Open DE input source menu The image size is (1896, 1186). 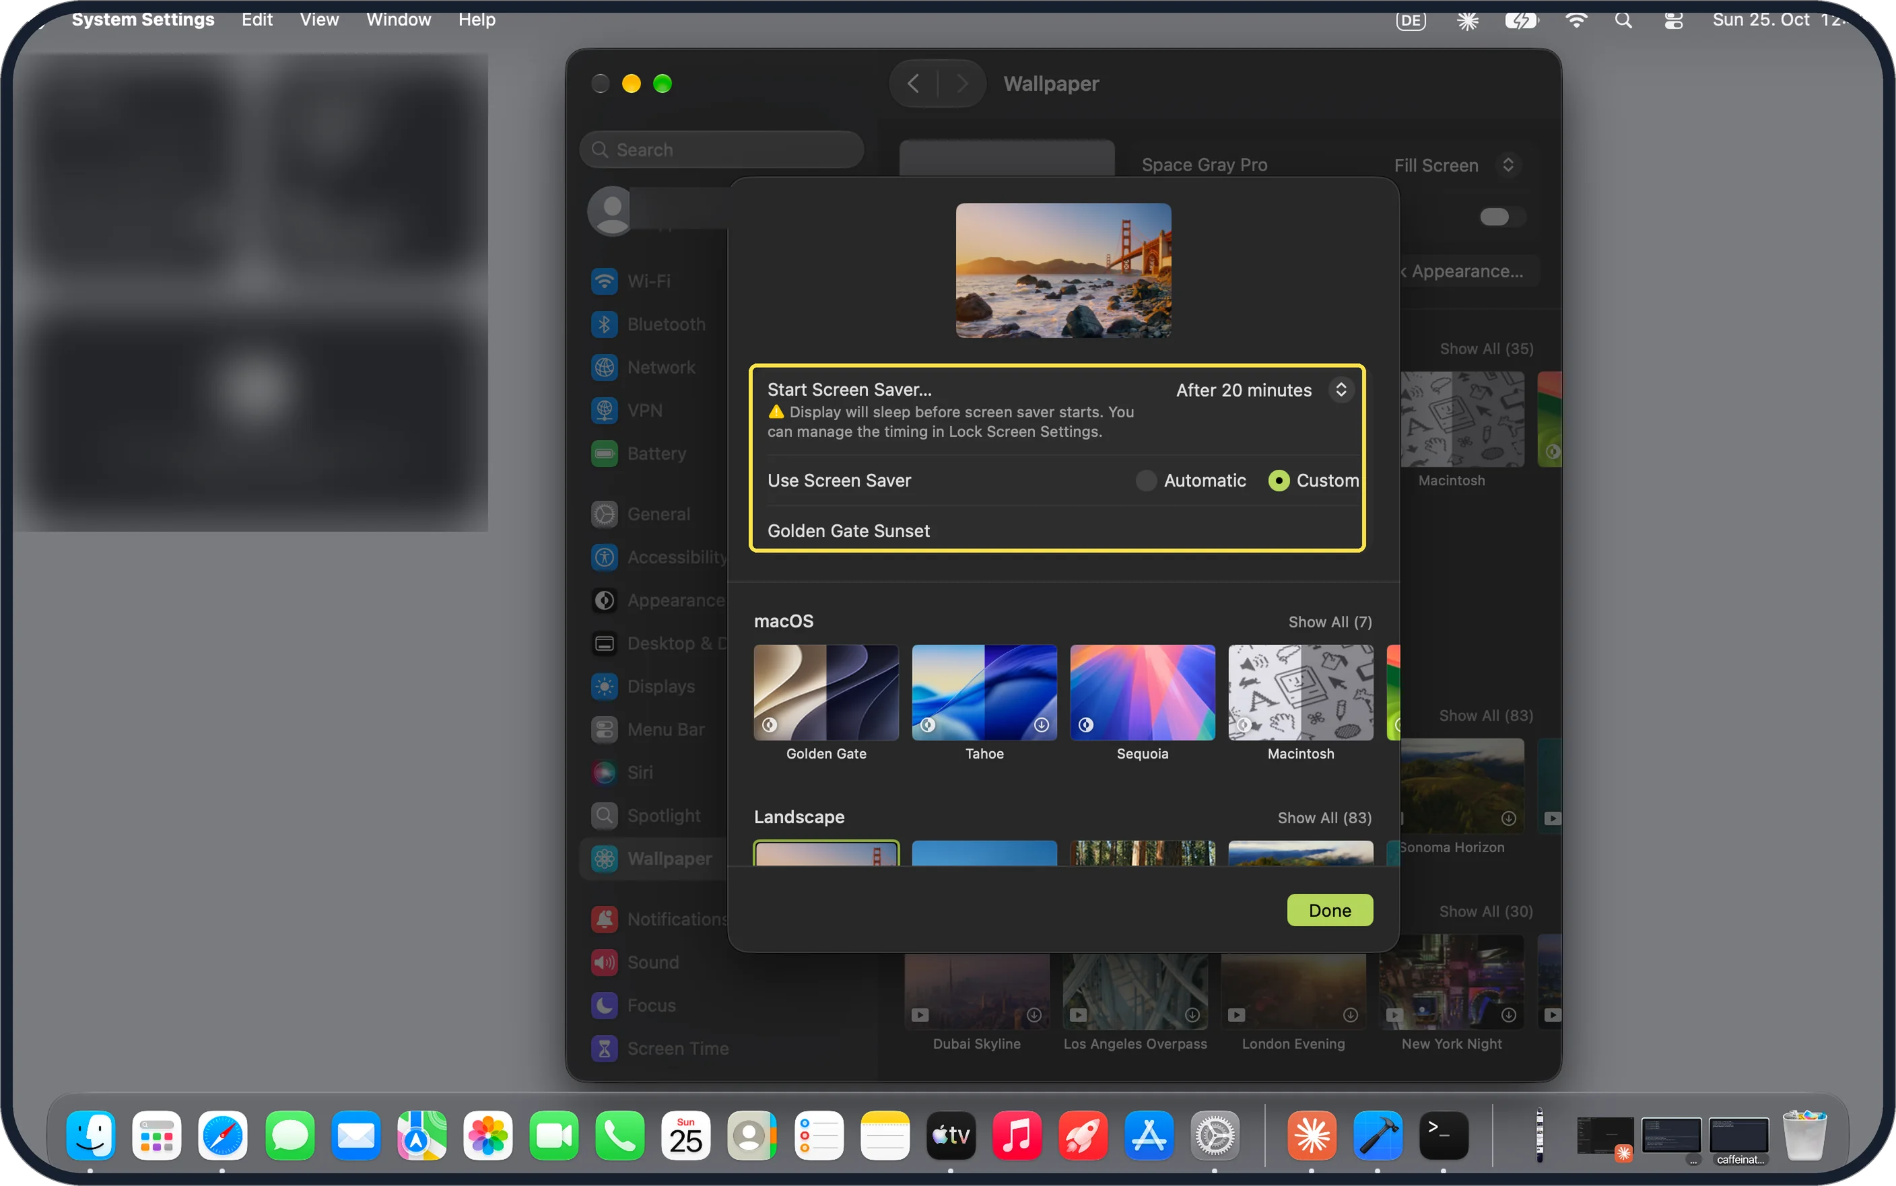(1411, 20)
